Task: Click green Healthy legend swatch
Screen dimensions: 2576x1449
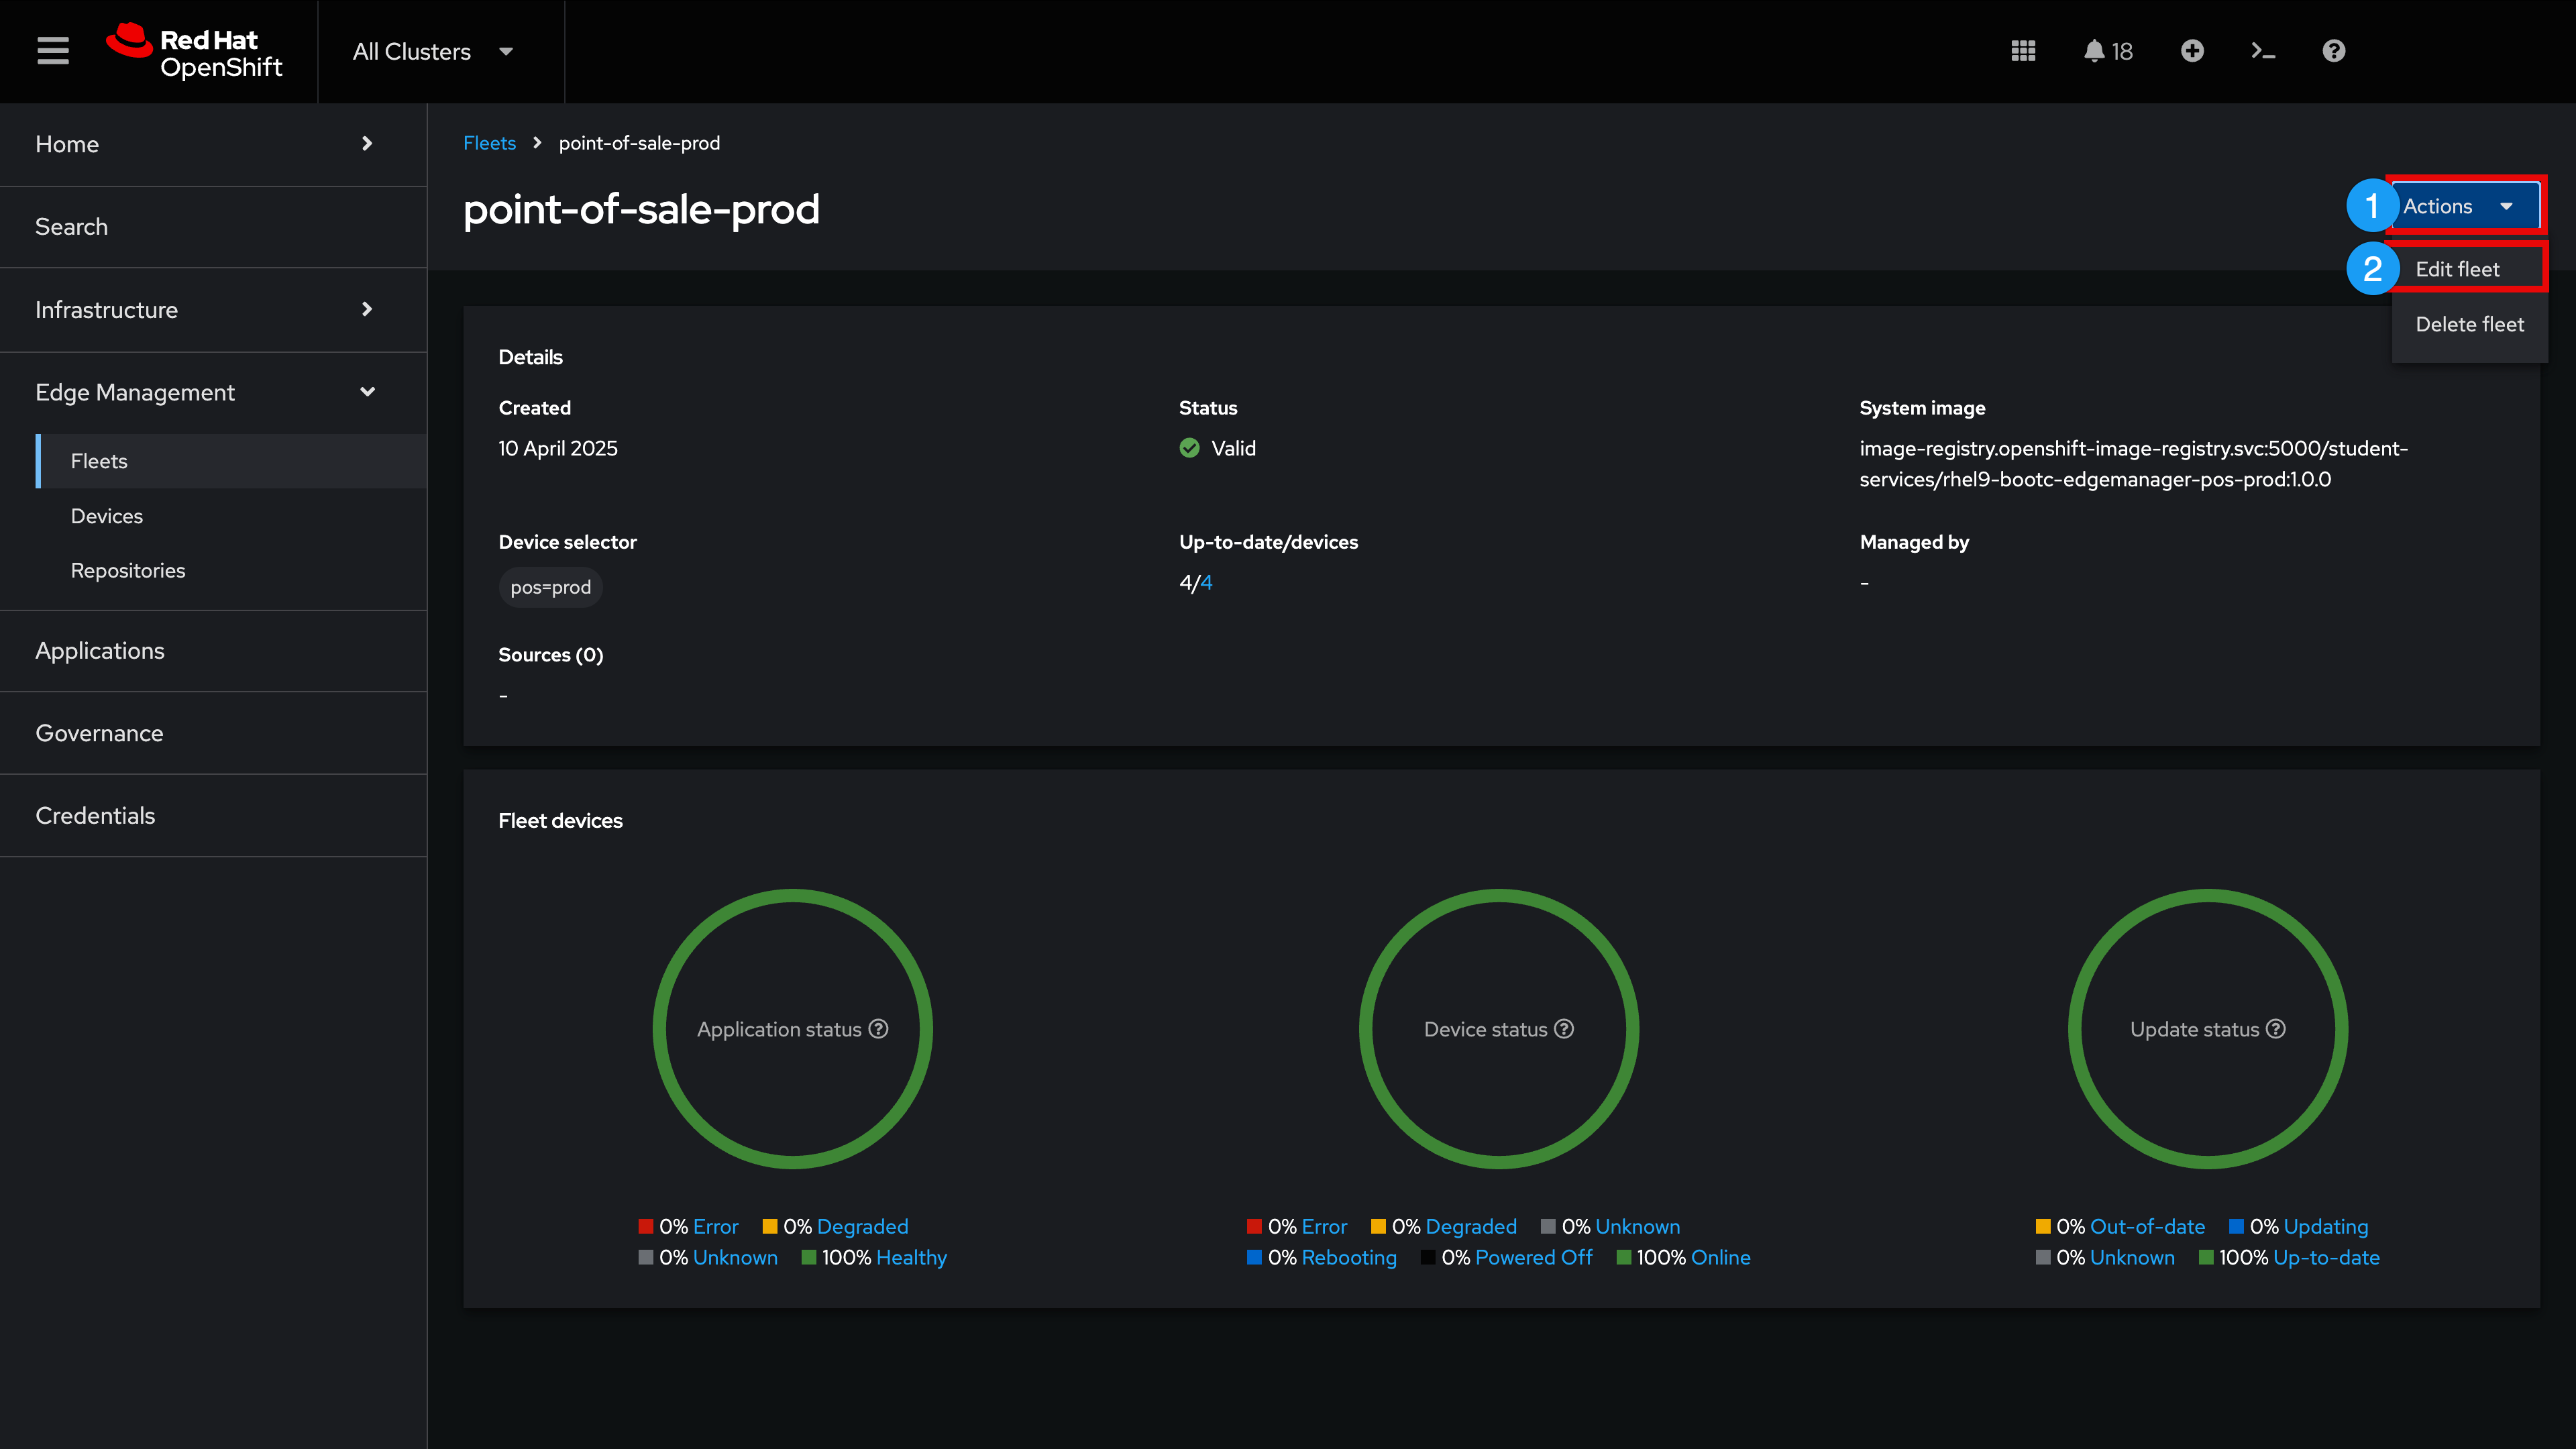Action: [x=809, y=1257]
